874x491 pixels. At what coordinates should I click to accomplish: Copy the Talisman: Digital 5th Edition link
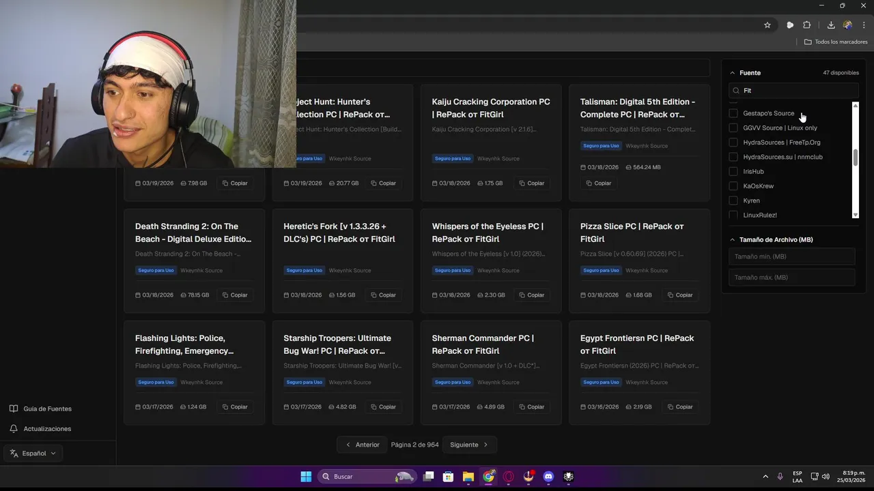point(597,183)
